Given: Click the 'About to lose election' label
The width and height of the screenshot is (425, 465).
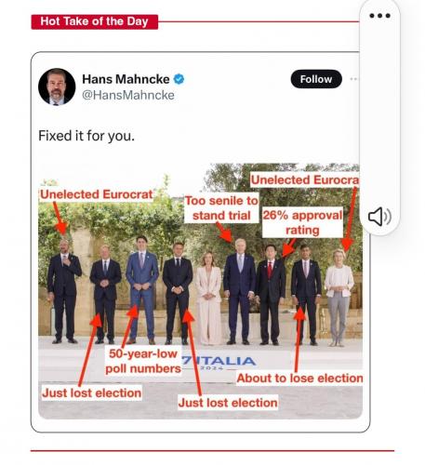Looking at the screenshot, I should [x=299, y=379].
